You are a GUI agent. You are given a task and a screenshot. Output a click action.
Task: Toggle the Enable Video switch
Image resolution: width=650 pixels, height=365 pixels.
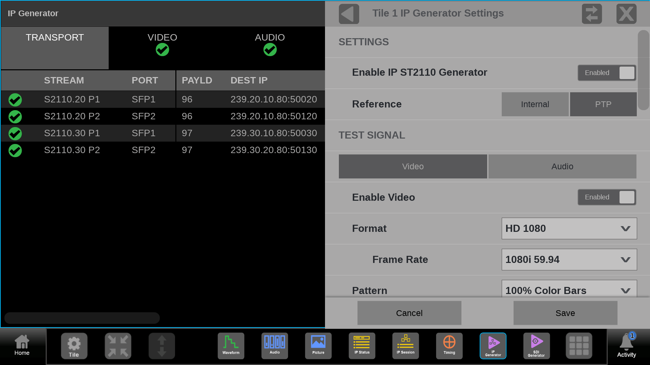click(607, 197)
